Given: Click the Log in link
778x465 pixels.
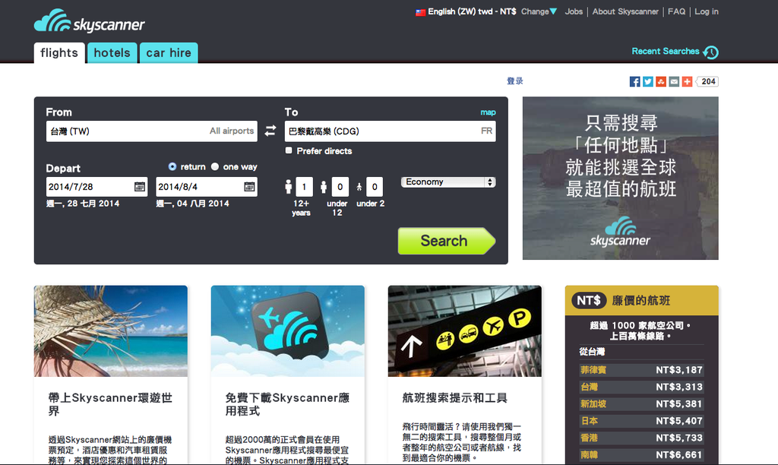Looking at the screenshot, I should (706, 11).
